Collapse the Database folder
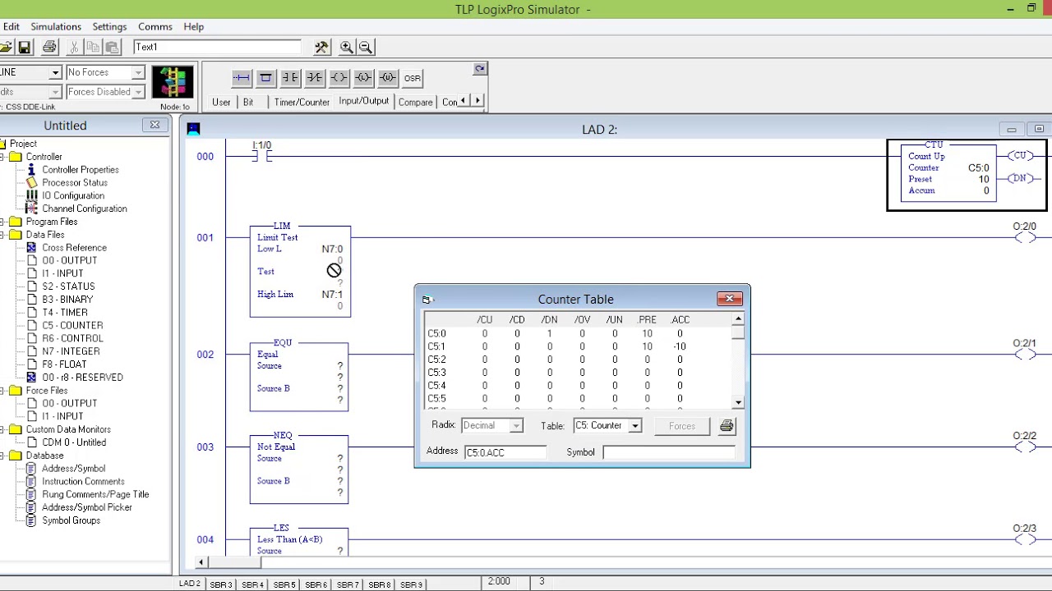The width and height of the screenshot is (1052, 591). point(2,456)
